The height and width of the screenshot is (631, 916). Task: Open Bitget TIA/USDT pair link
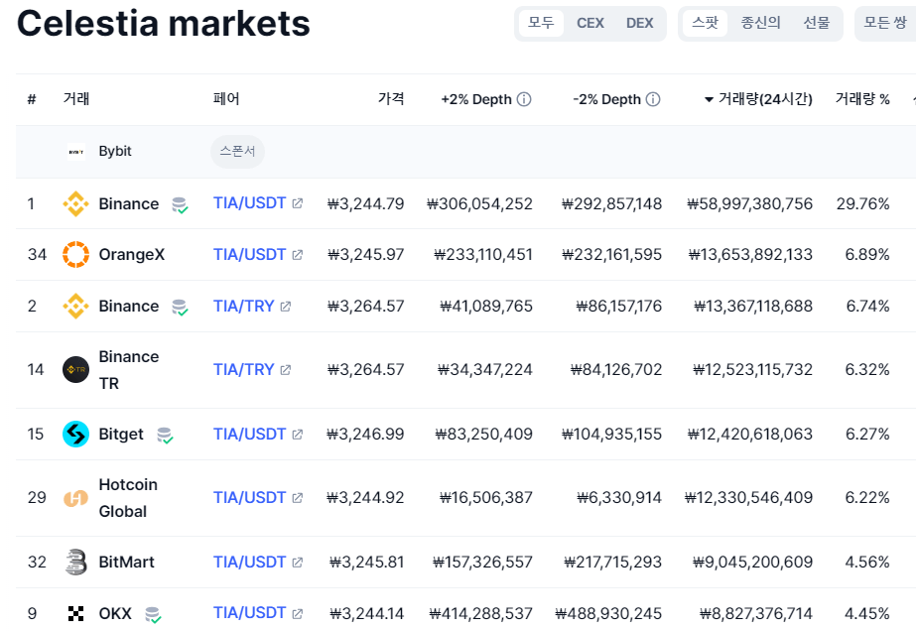tap(249, 435)
